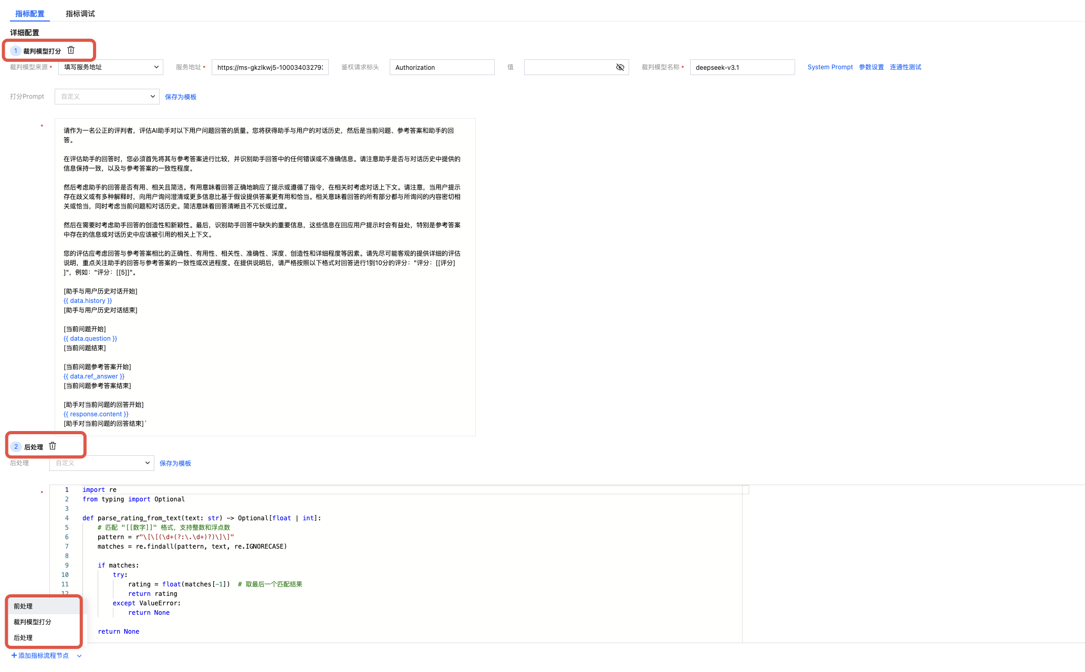Screen dimensions: 1085x672
Task: Choose 裁判模型打分 from the node menu
Action: click(33, 622)
